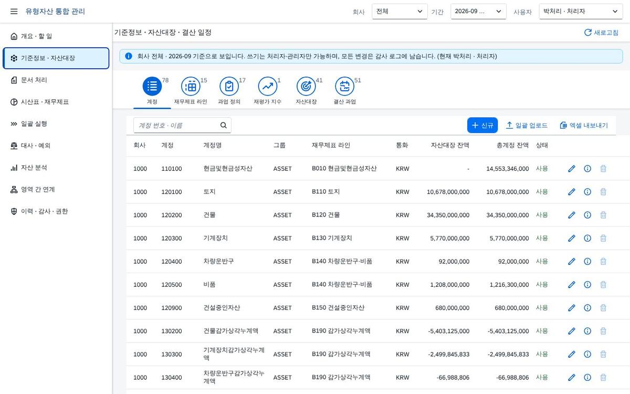Show info for account 130400
This screenshot has width=630, height=394.
(x=587, y=377)
